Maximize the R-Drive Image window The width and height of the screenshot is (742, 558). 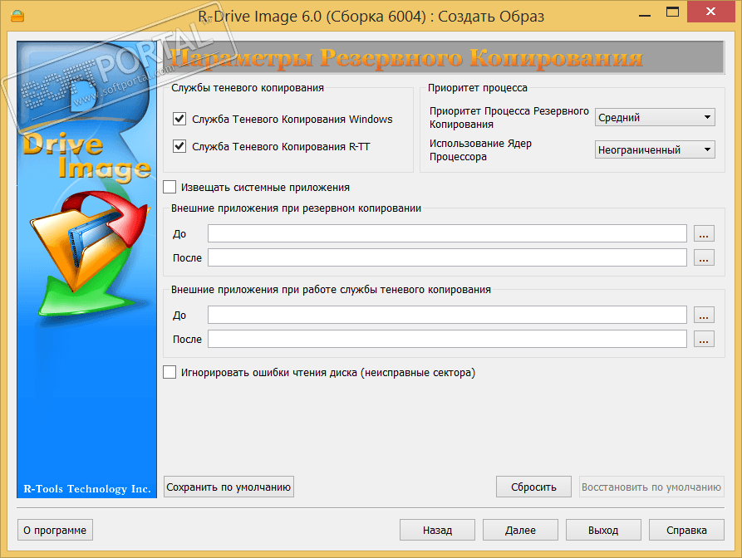click(x=672, y=12)
